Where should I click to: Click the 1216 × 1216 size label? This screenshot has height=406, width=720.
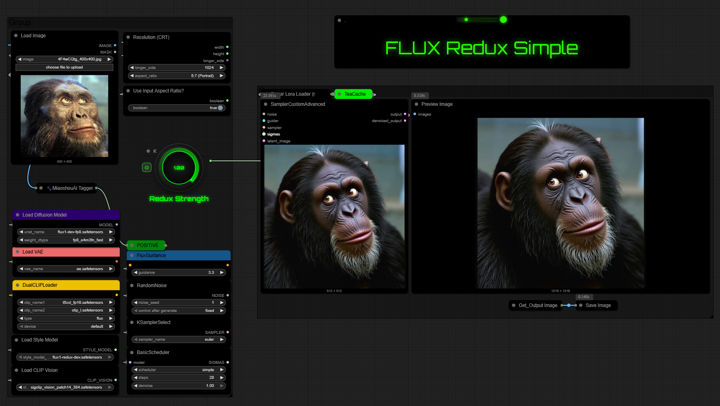click(x=561, y=291)
